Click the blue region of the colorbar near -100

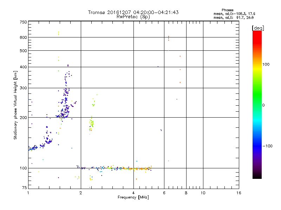pyautogui.click(x=257, y=146)
